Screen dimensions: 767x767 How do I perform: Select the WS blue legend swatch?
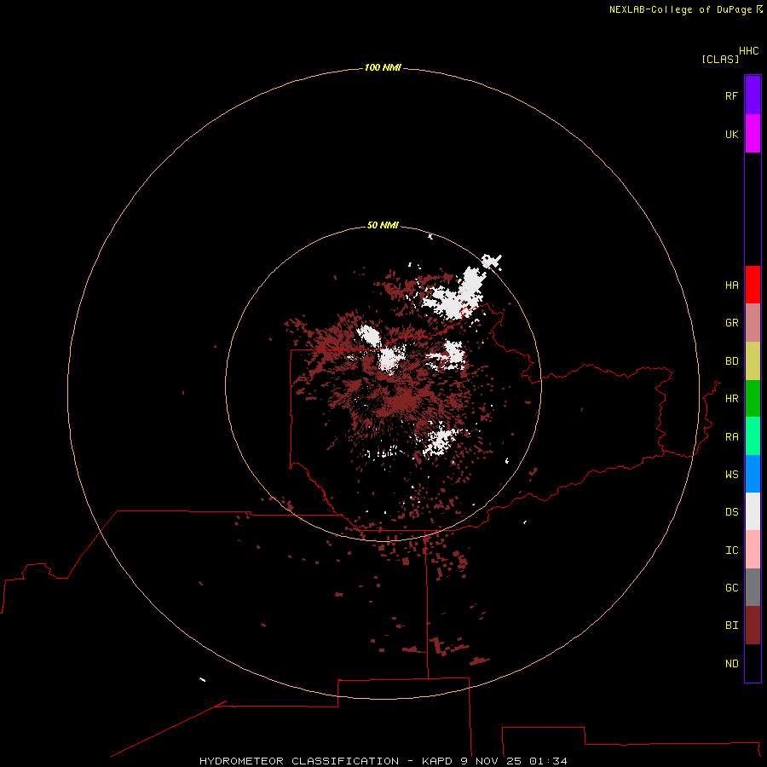coord(753,474)
